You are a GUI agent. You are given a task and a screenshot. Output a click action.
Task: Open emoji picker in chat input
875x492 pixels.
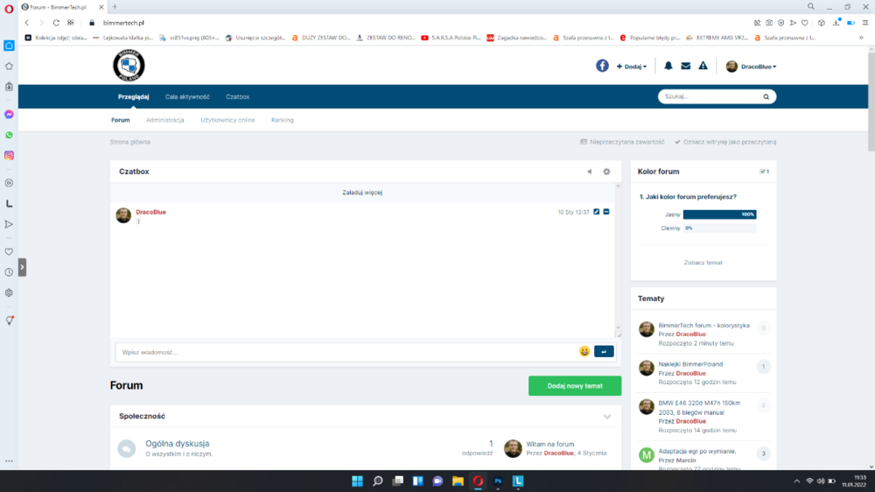tap(584, 351)
